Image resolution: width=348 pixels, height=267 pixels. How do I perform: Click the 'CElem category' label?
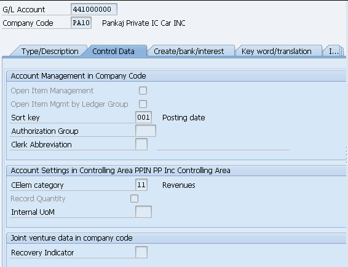(37, 185)
